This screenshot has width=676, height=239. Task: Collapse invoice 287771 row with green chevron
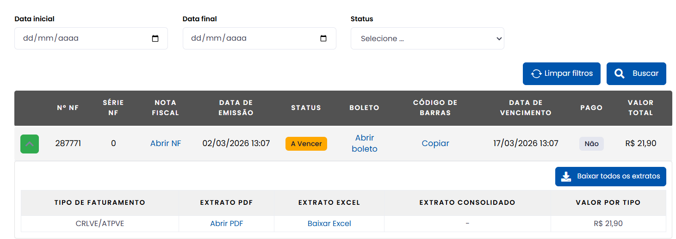pyautogui.click(x=30, y=144)
